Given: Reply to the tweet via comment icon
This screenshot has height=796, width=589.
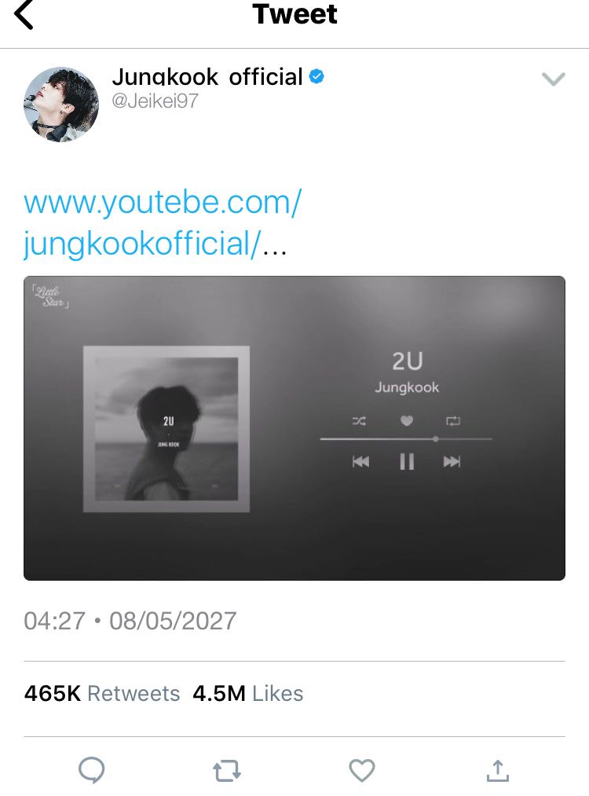Looking at the screenshot, I should [92, 770].
